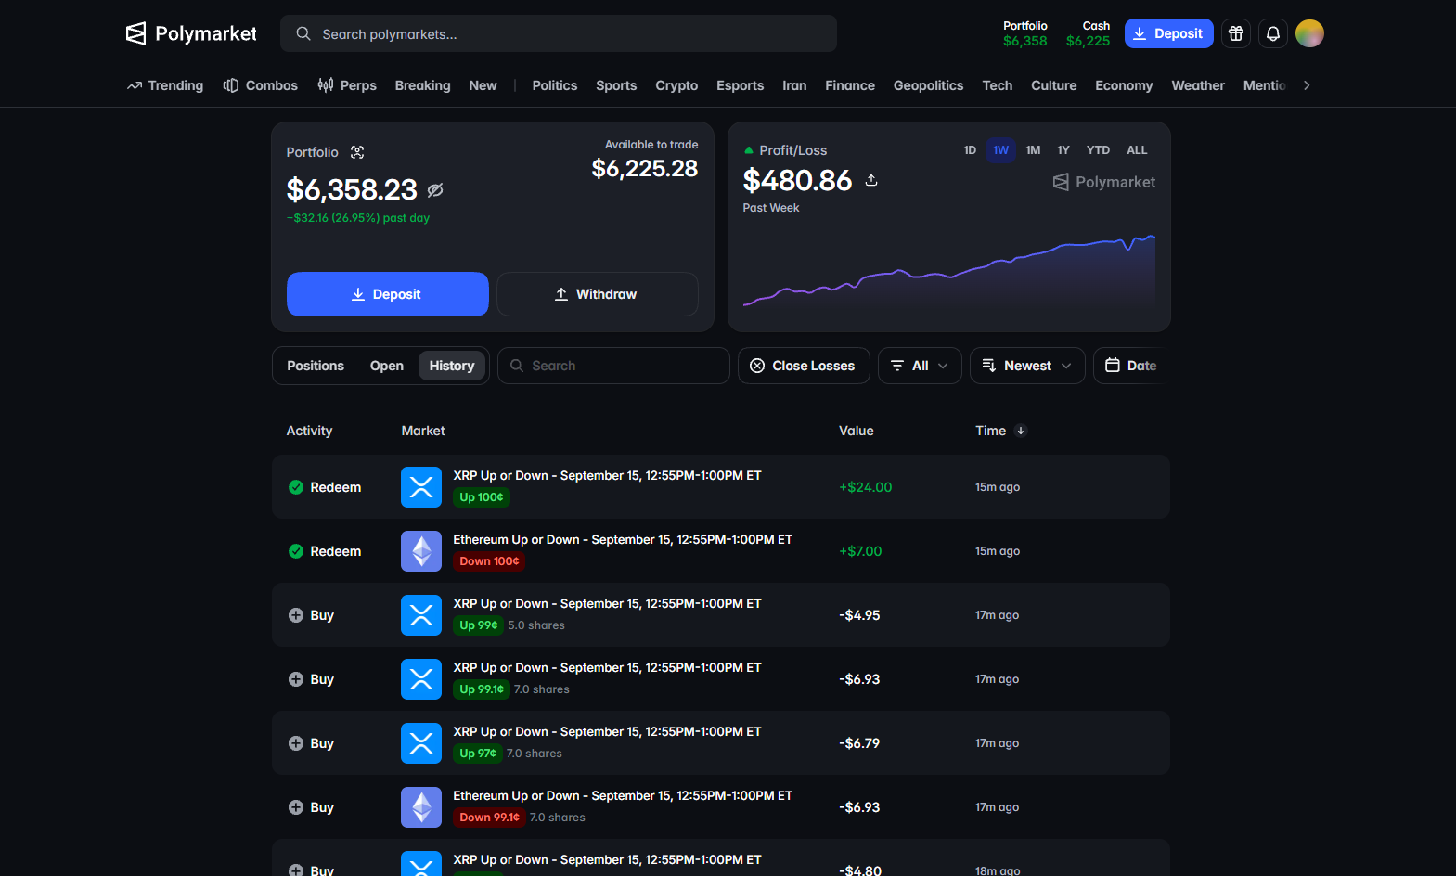Screen dimensions: 1456x876
Task: Click the header Deposit button
Action: [1169, 33]
